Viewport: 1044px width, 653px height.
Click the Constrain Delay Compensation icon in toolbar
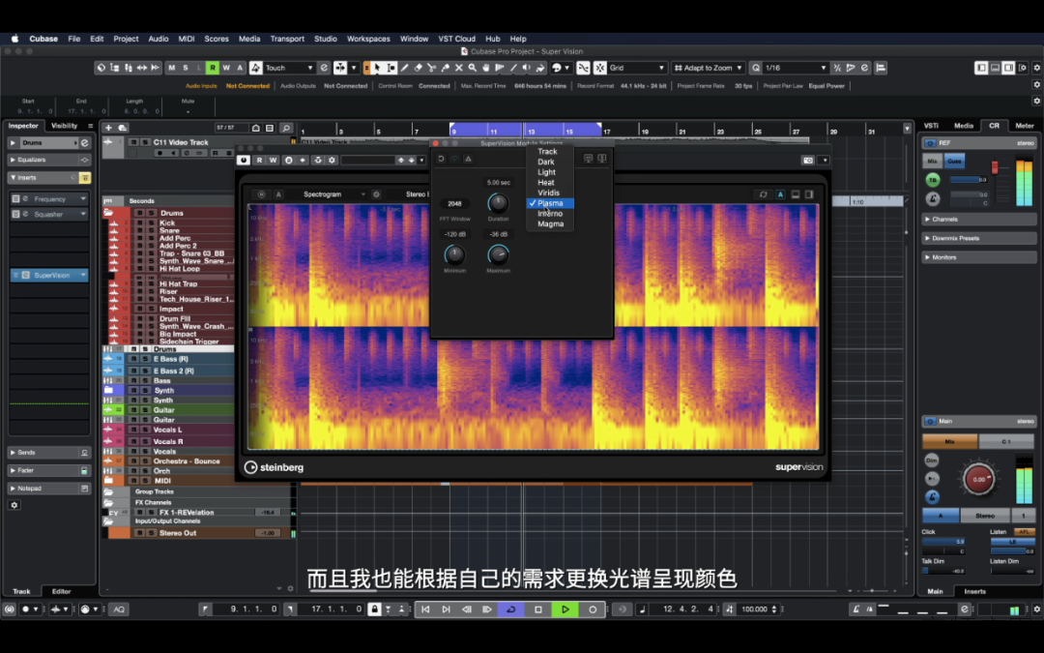[x=101, y=68]
